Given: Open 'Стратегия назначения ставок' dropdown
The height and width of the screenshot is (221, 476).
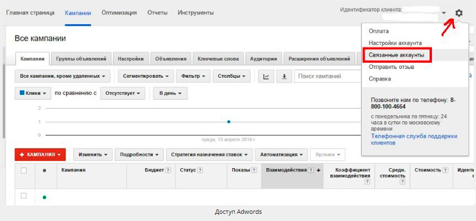Looking at the screenshot, I should coord(209,154).
